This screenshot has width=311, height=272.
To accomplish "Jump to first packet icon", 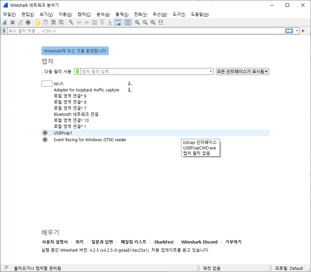I will 102,22.
